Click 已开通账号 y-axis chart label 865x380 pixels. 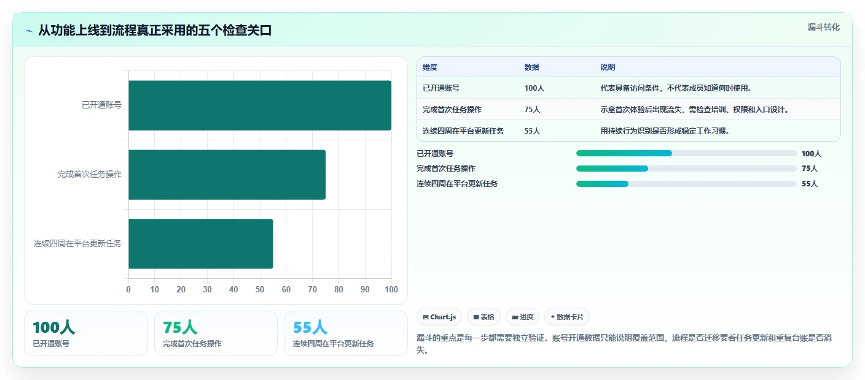click(x=102, y=105)
